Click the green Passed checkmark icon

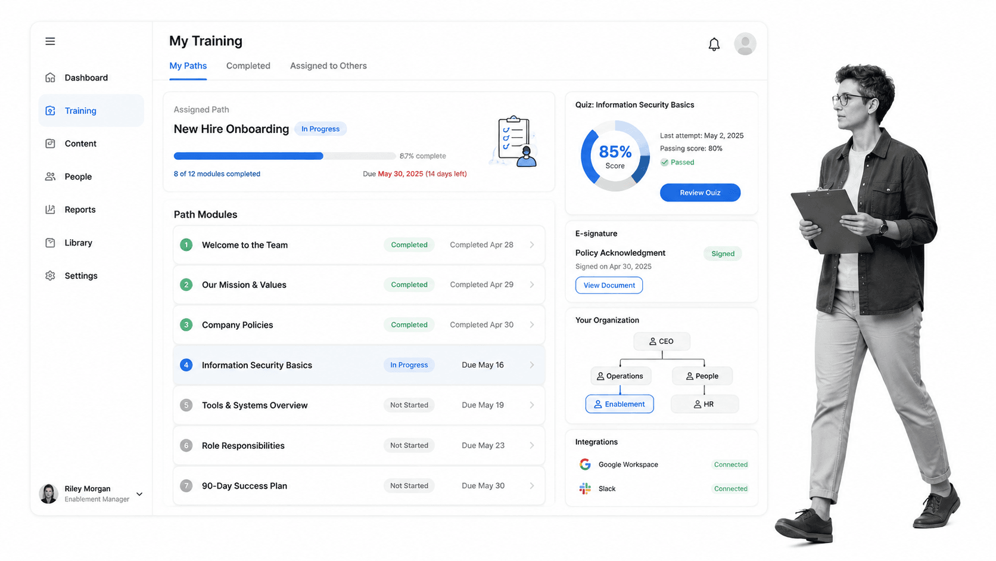664,162
